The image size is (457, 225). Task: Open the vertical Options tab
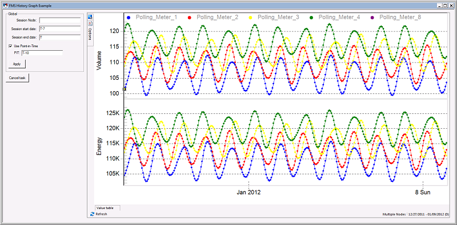click(90, 34)
